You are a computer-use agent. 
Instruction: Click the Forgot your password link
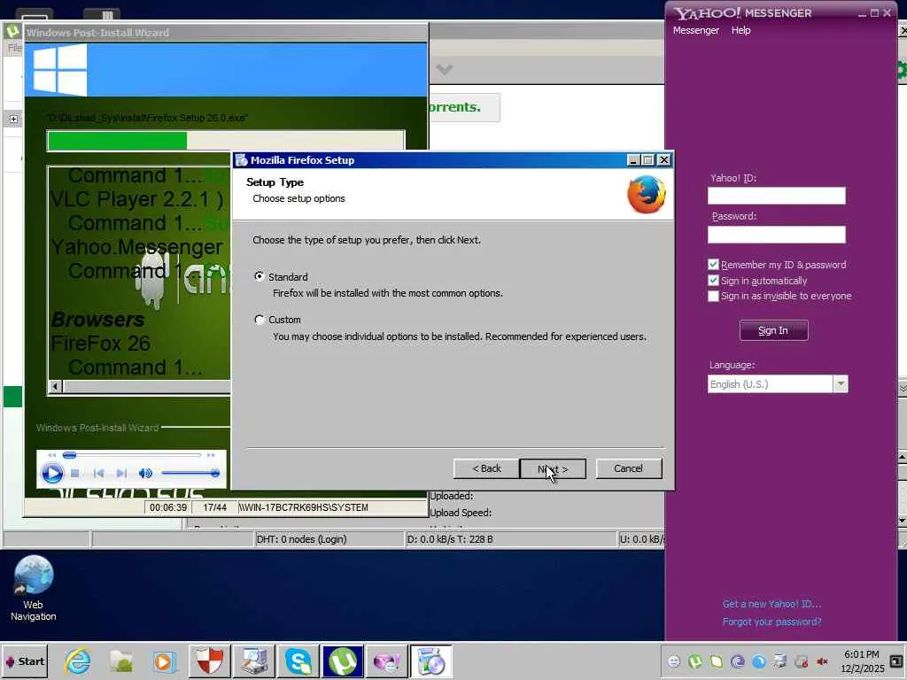tap(771, 622)
